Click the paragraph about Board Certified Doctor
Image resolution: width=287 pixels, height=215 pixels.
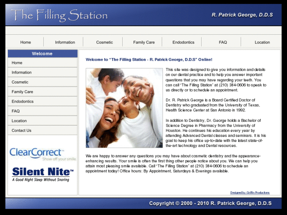pos(213,105)
